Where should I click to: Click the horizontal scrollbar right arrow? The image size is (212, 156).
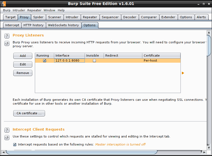click(x=204, y=152)
